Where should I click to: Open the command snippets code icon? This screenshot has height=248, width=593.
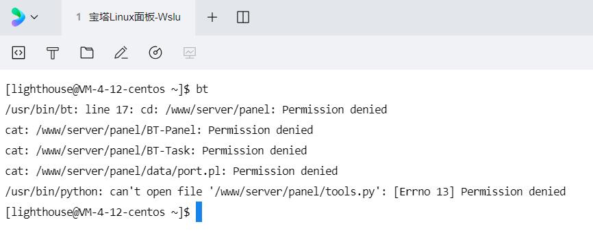(18, 53)
